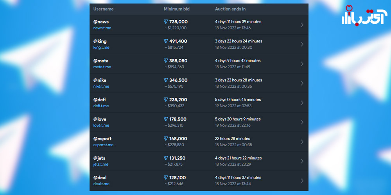
Task: Click the '18 Nov 2022 at 13:44' date
Action: [x=233, y=184]
